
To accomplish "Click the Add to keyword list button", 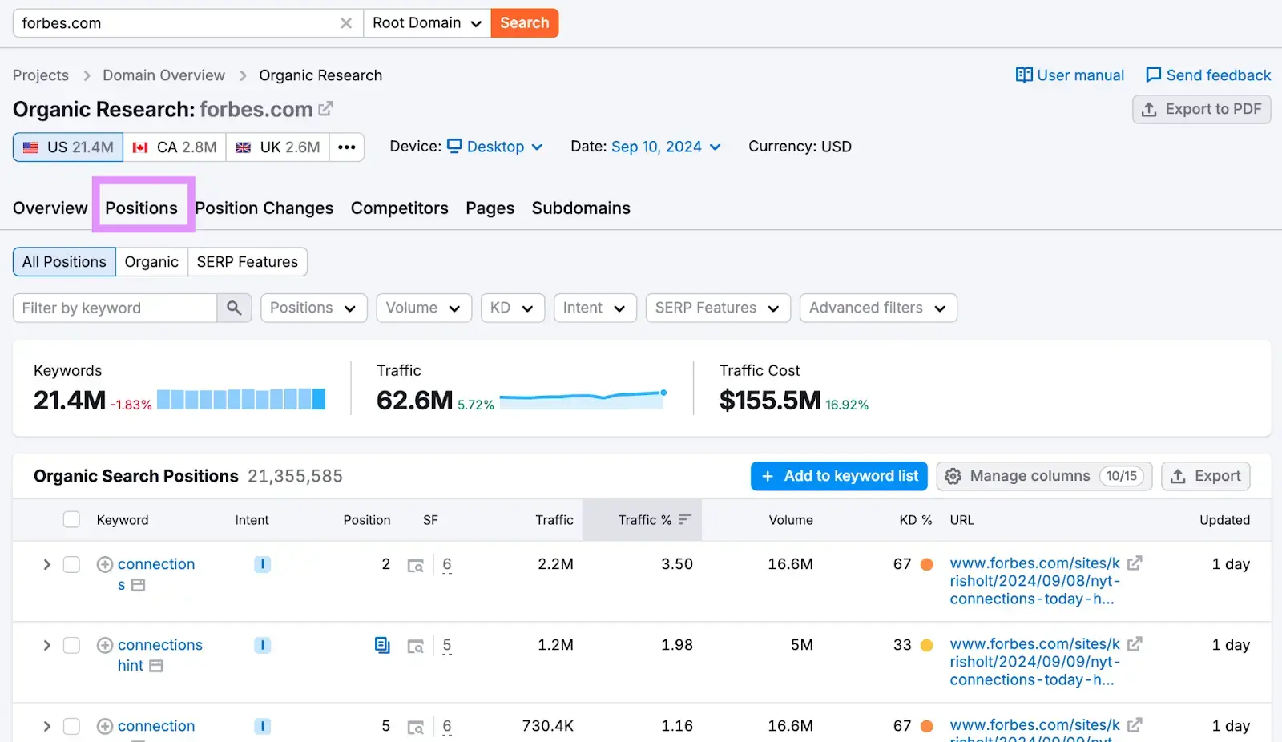I will (x=839, y=475).
